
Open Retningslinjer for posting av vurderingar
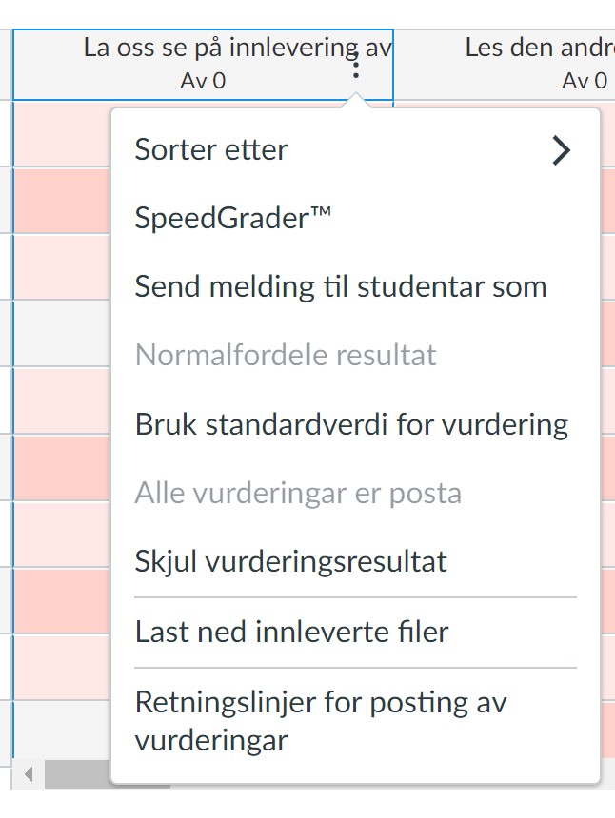pyautogui.click(x=320, y=721)
